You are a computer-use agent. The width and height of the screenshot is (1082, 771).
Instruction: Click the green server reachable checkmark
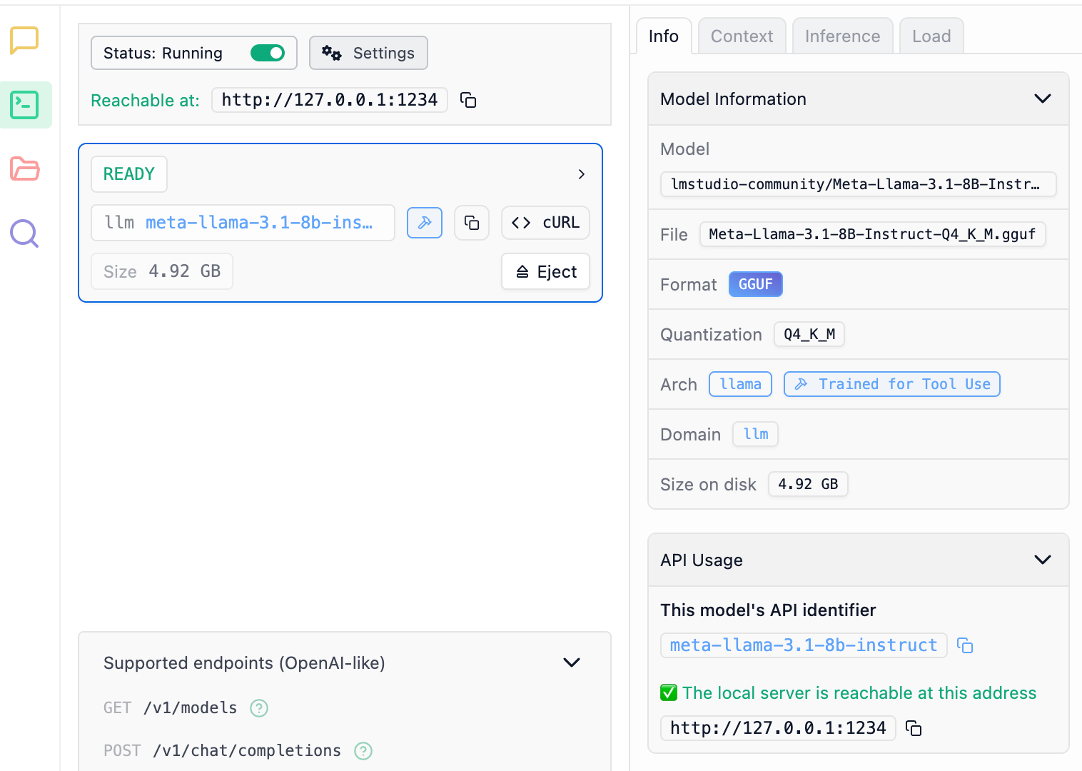click(x=669, y=692)
